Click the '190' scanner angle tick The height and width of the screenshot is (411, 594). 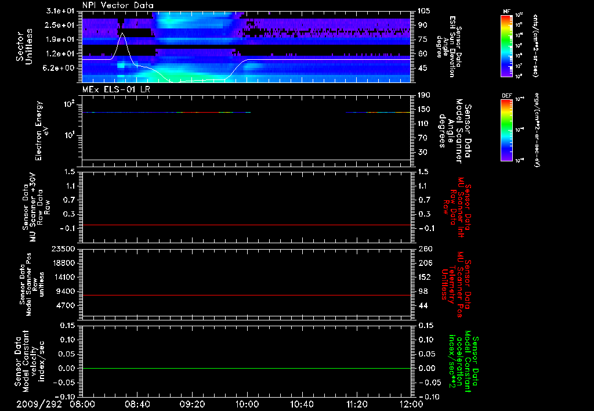pyautogui.click(x=424, y=95)
